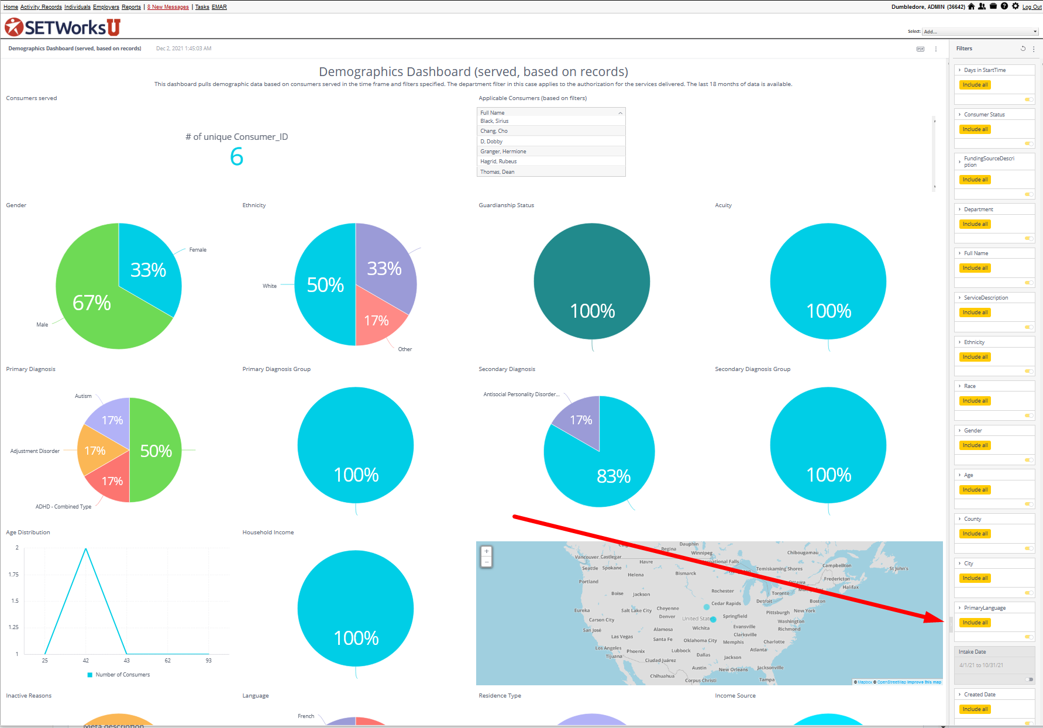1043x728 pixels.
Task: Open the users icon in top bar
Action: pyautogui.click(x=982, y=6)
